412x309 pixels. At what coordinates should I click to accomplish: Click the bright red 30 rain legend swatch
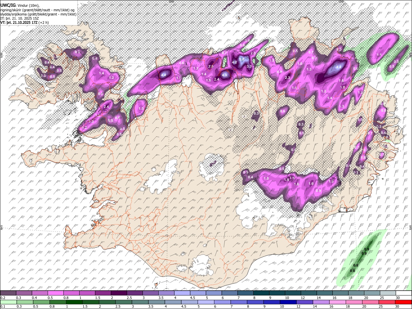[x=404, y=302]
